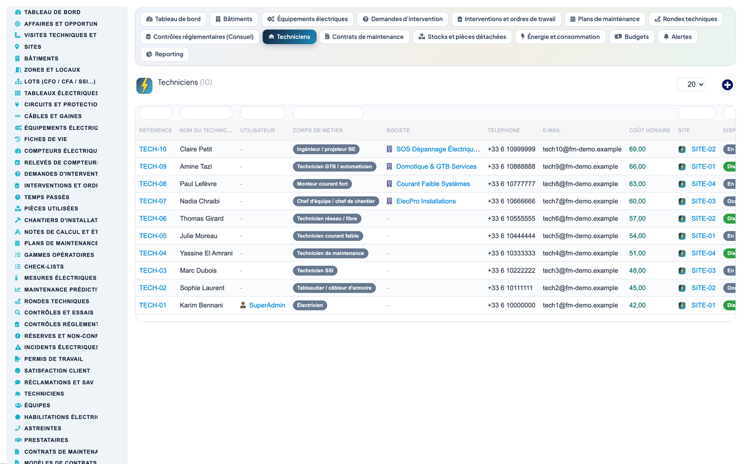Click the blue plus add-technician icon

(727, 85)
